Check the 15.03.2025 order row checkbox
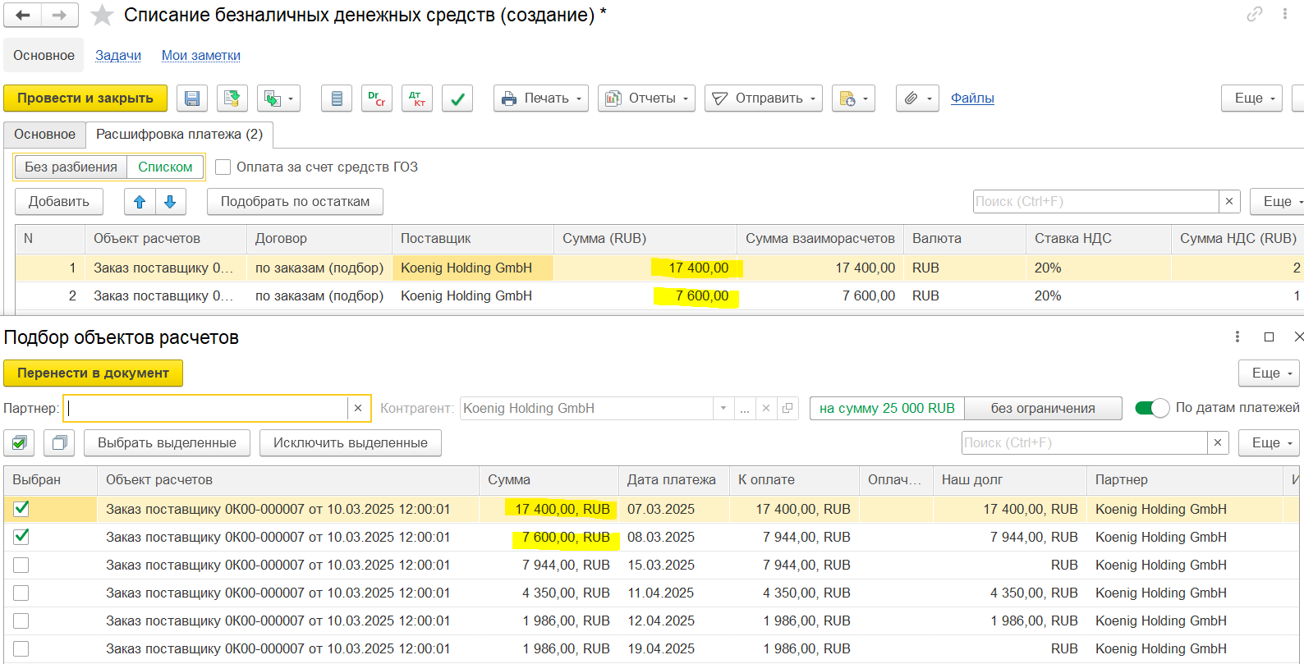The image size is (1304, 664). point(21,566)
